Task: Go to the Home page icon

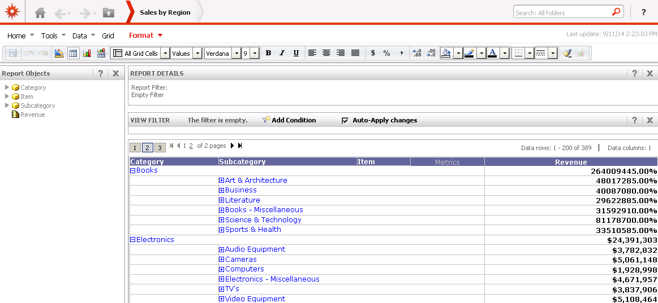Action: [40, 13]
